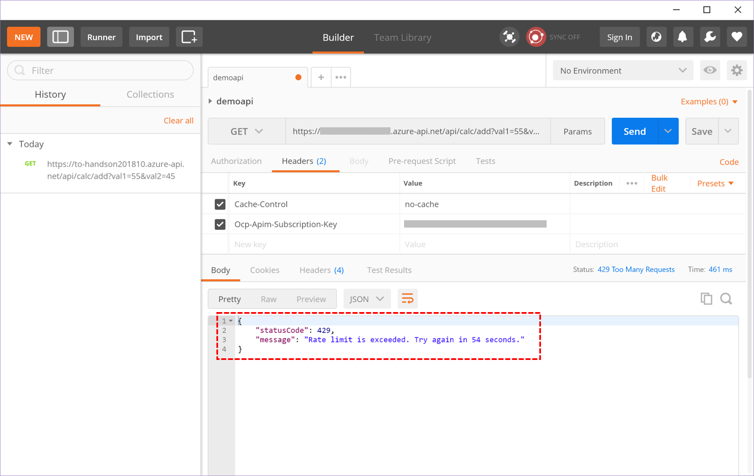Toggle text wrapping icon next to JSON dropdown

coord(407,299)
